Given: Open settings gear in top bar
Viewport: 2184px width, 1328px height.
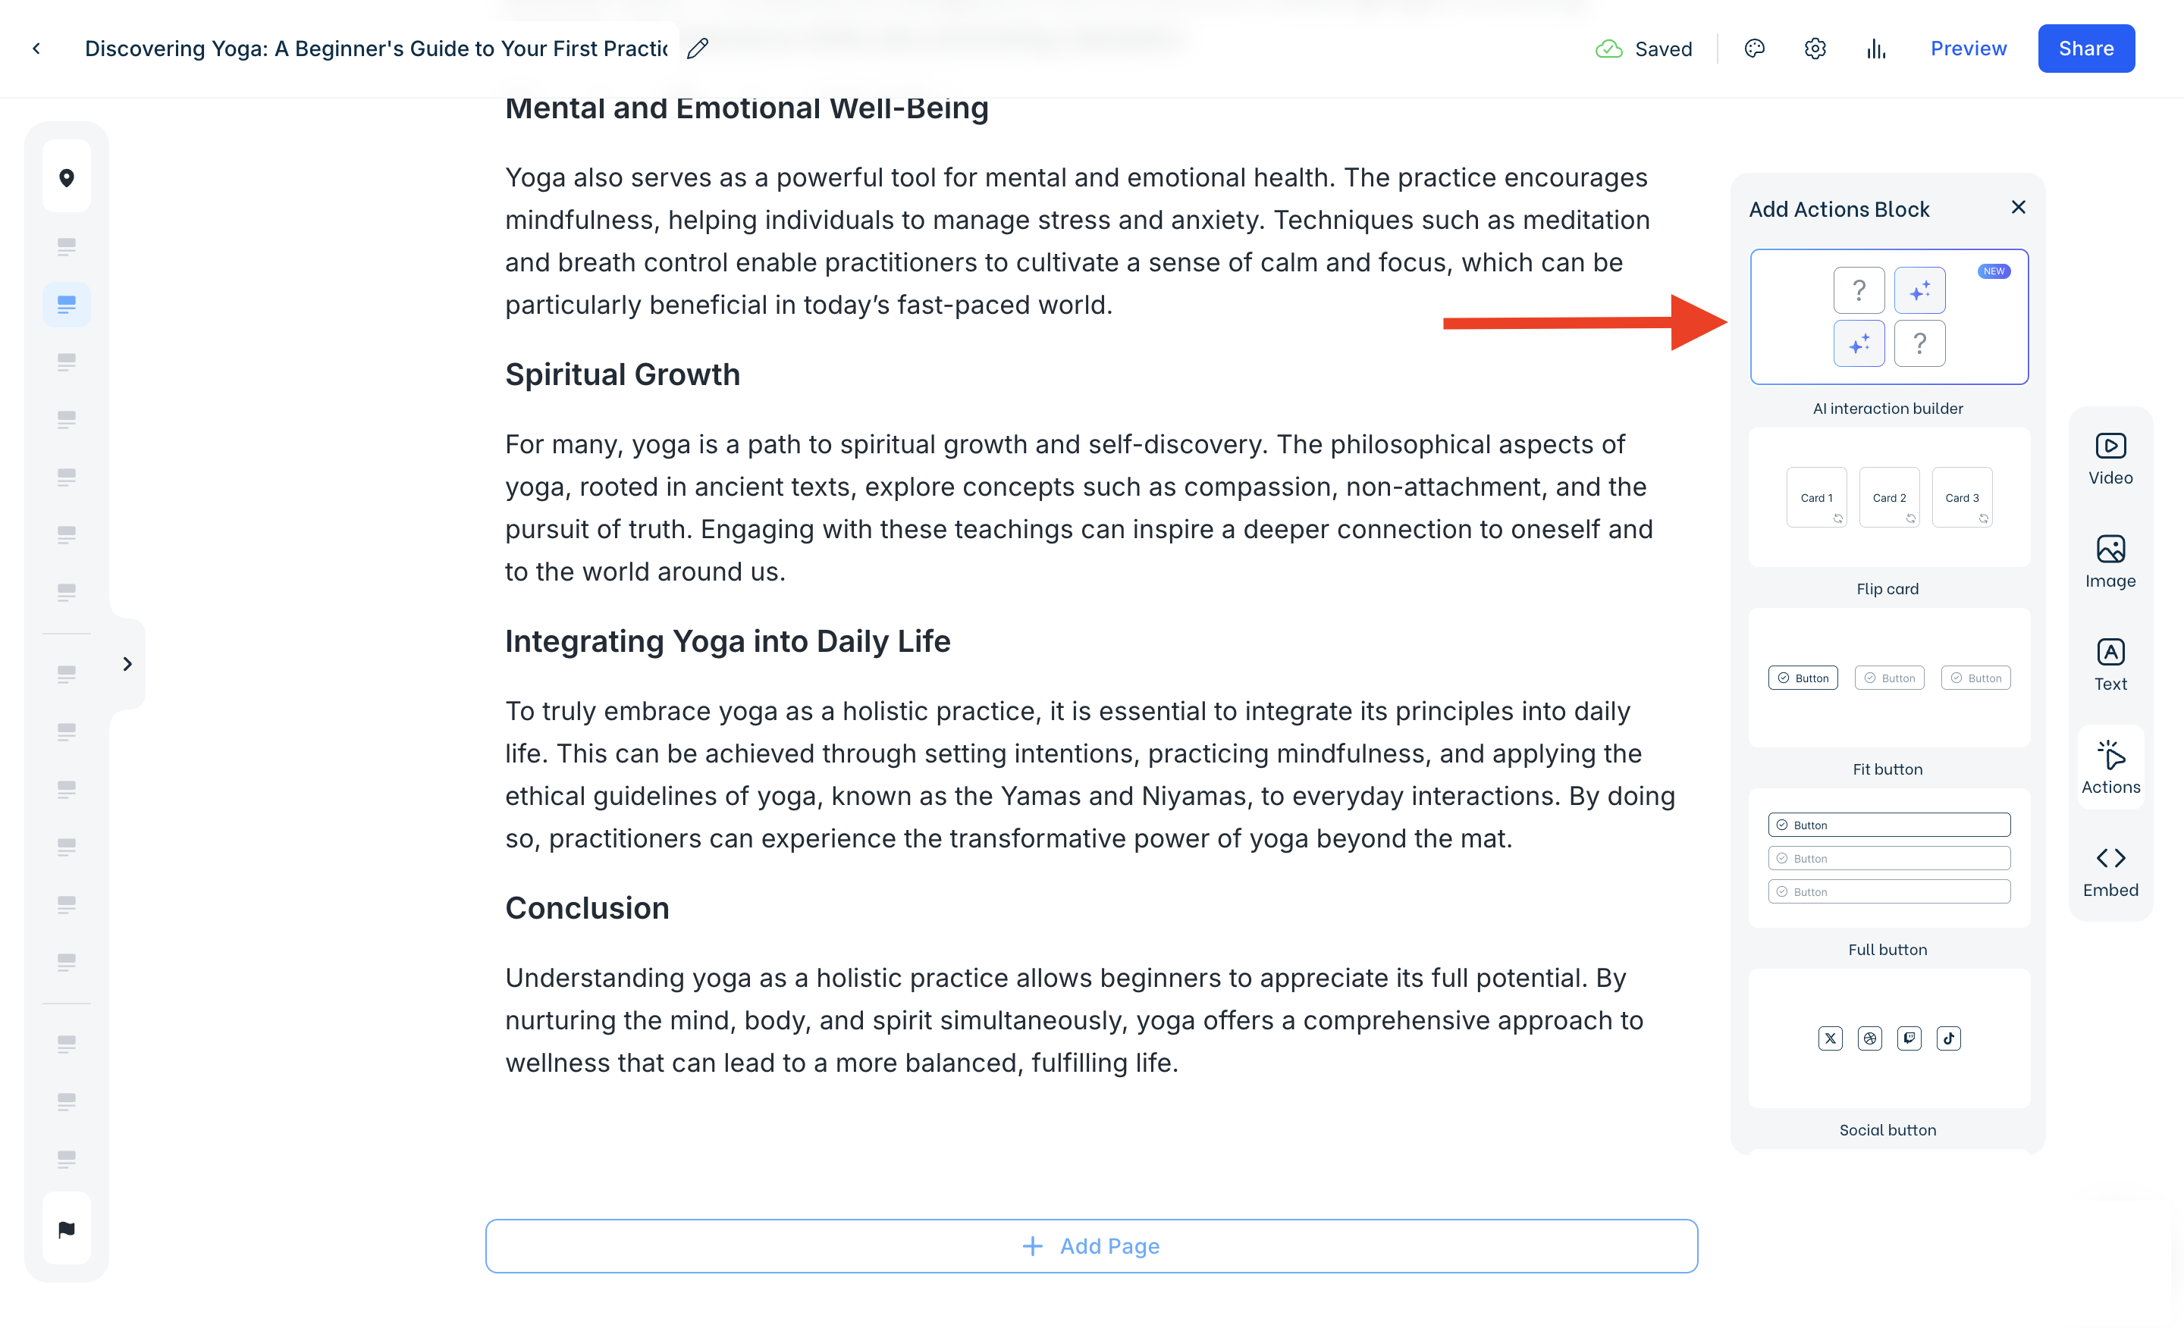Looking at the screenshot, I should [x=1815, y=49].
